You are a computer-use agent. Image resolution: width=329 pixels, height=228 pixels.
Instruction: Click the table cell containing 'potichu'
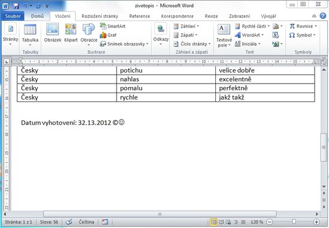(166, 70)
